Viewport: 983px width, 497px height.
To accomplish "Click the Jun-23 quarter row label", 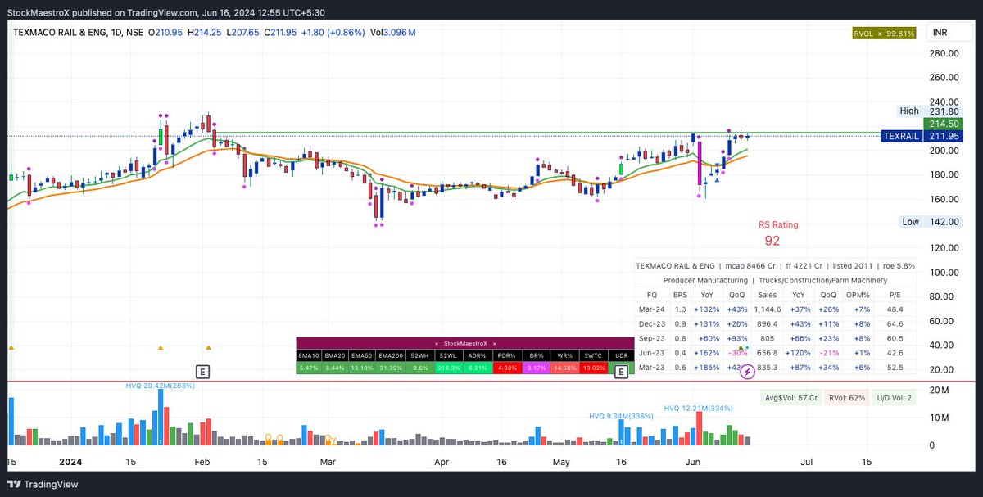I will pos(652,353).
